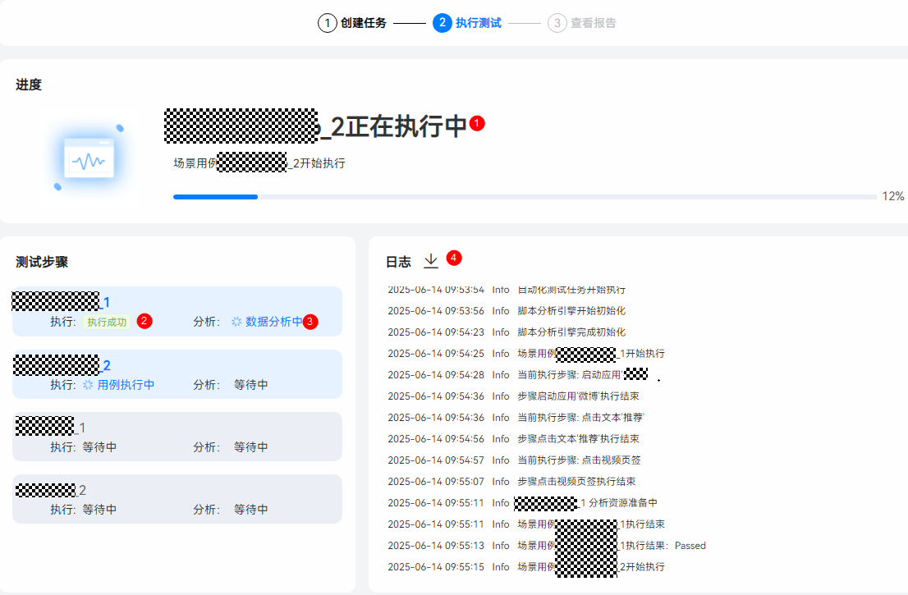Open the 创建任务 step tab
The height and width of the screenshot is (595, 908).
(364, 23)
